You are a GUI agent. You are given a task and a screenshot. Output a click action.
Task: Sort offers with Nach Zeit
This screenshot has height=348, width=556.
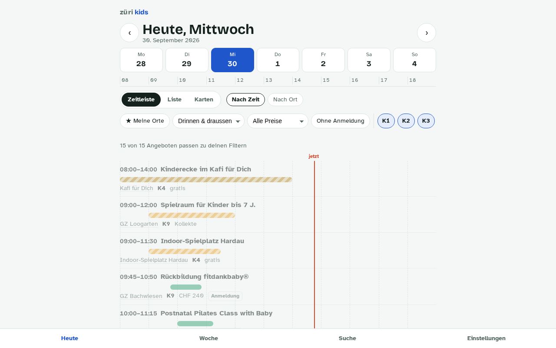[245, 100]
